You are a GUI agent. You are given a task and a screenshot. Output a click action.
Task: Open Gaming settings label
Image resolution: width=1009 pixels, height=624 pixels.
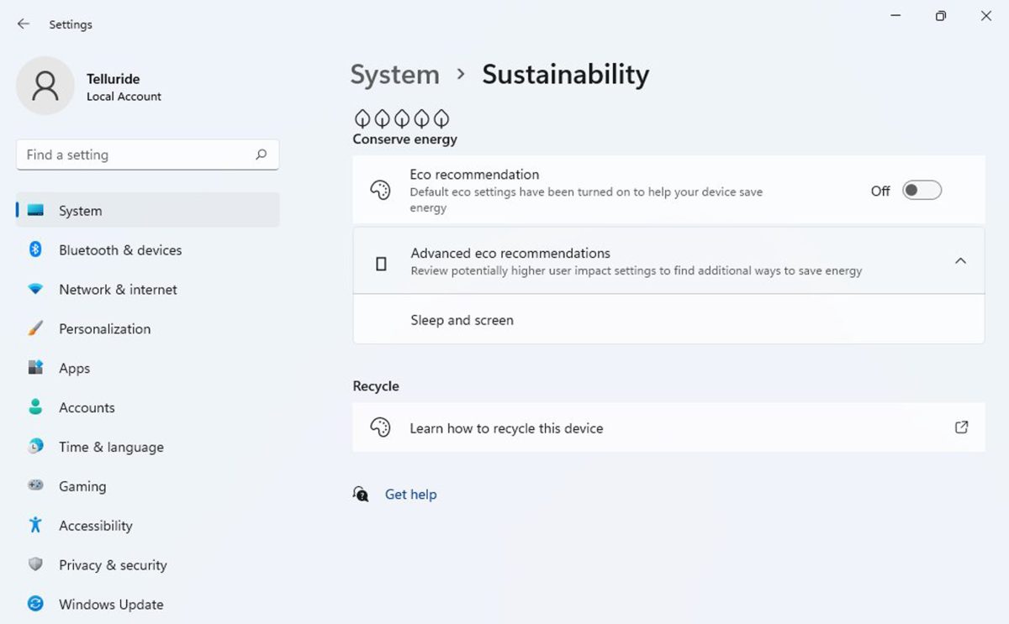pyautogui.click(x=82, y=486)
